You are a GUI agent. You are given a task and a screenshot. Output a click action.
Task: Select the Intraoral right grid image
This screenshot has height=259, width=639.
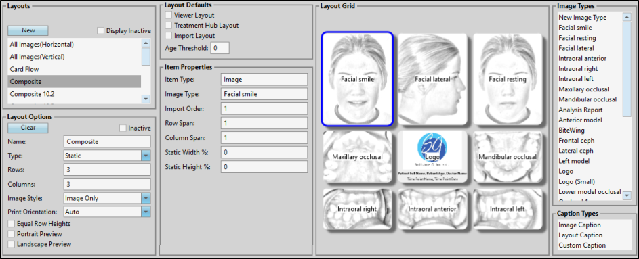(x=357, y=208)
